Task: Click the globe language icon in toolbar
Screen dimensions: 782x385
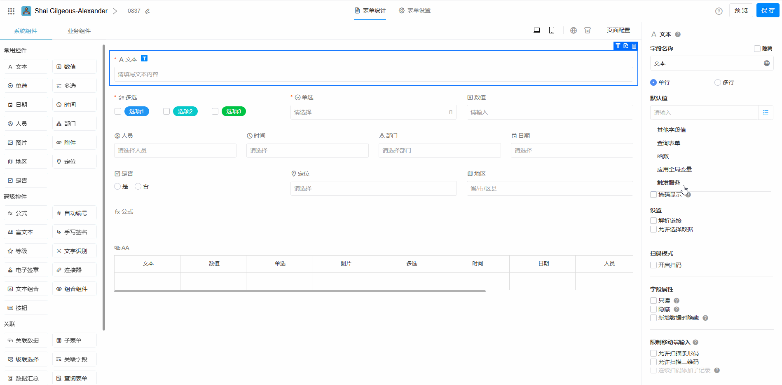Action: click(x=573, y=30)
